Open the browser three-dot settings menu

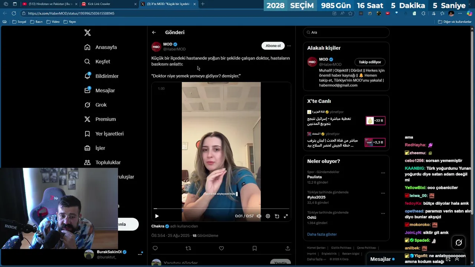click(460, 13)
